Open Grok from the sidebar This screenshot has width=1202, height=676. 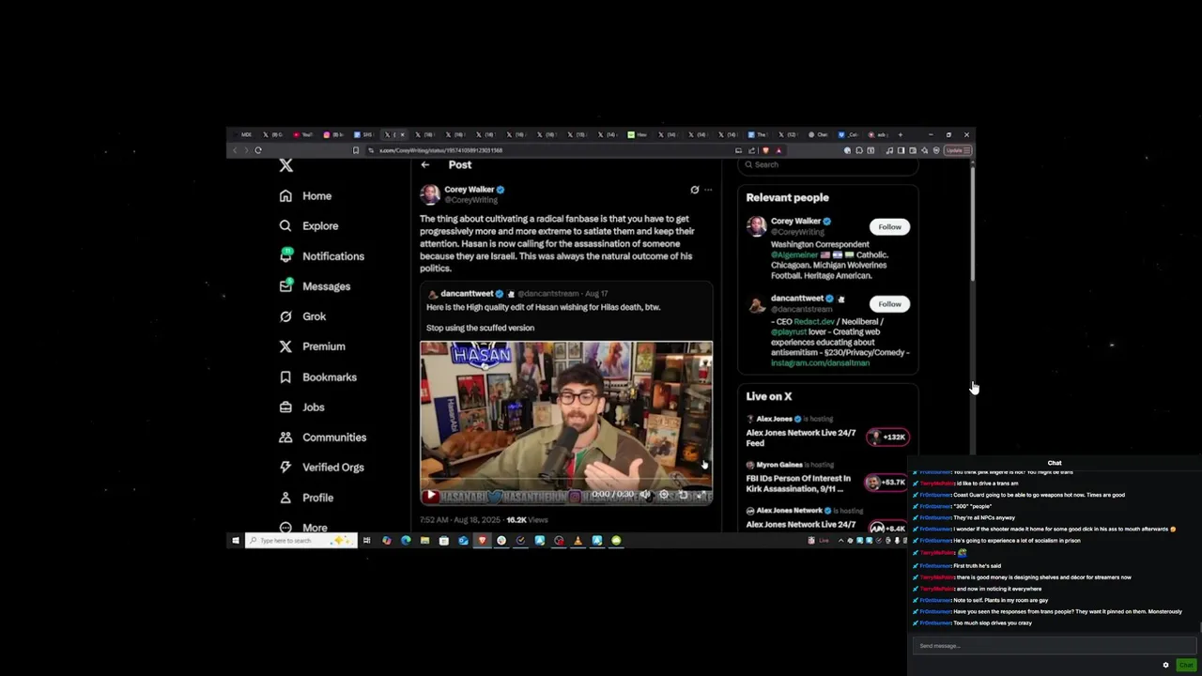click(x=302, y=316)
